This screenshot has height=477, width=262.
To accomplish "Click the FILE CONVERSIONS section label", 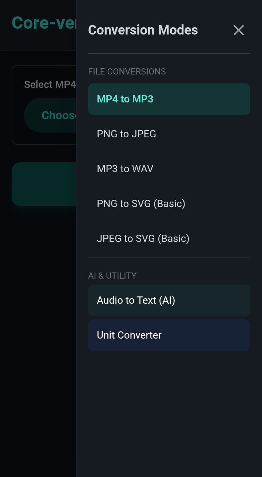I will point(127,72).
